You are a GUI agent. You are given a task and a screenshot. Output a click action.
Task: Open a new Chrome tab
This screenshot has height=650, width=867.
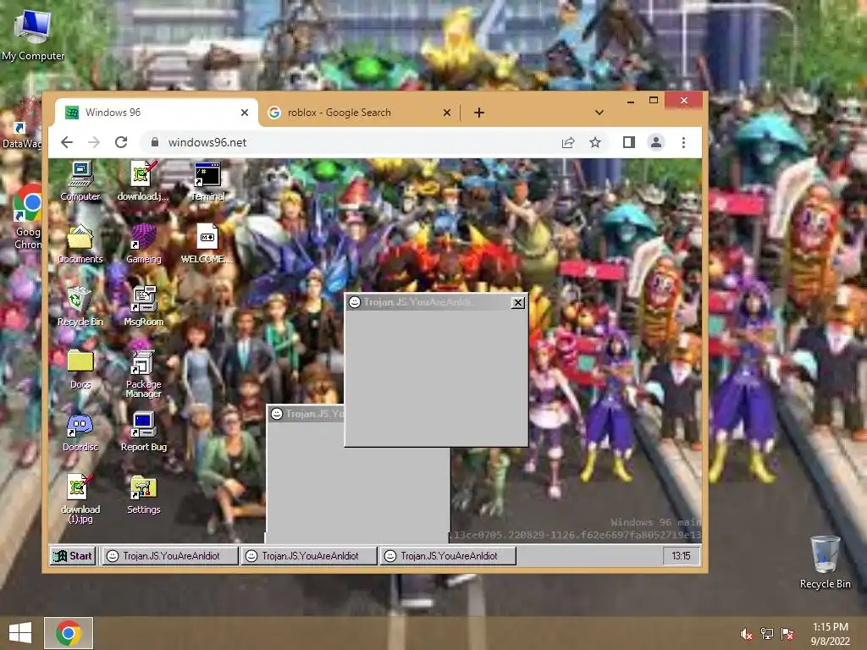click(479, 113)
